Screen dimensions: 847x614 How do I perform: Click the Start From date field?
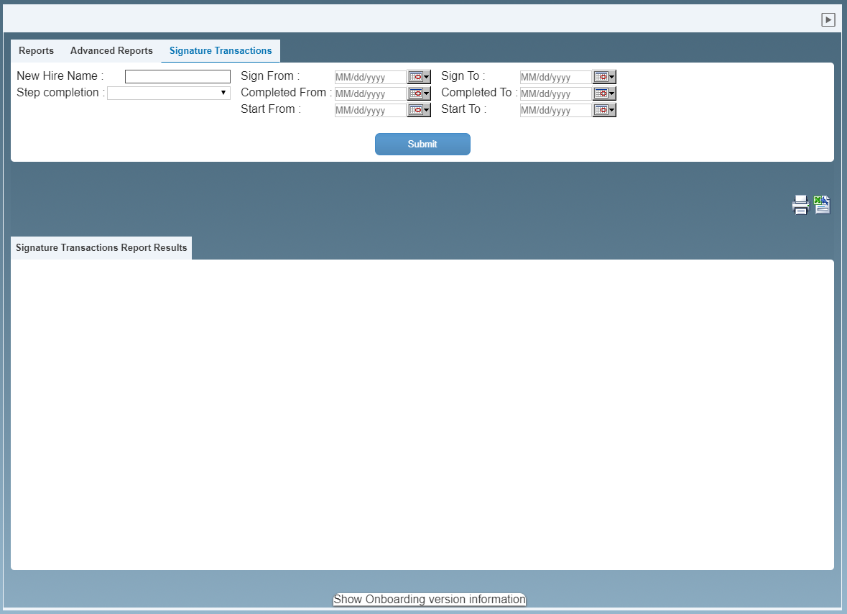click(371, 110)
